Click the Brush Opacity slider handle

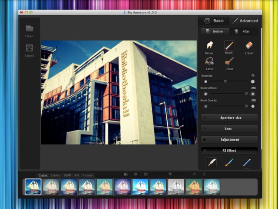pos(246,106)
